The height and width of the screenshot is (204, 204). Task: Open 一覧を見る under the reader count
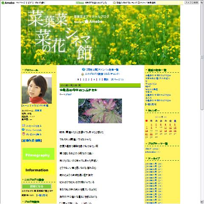click(x=42, y=195)
